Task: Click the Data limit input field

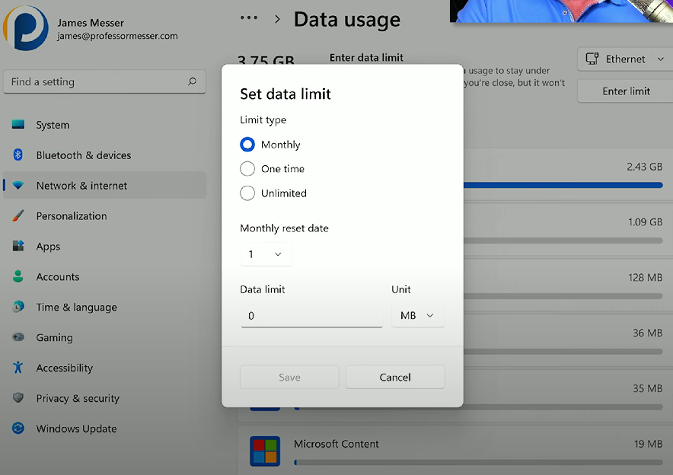Action: [x=311, y=315]
